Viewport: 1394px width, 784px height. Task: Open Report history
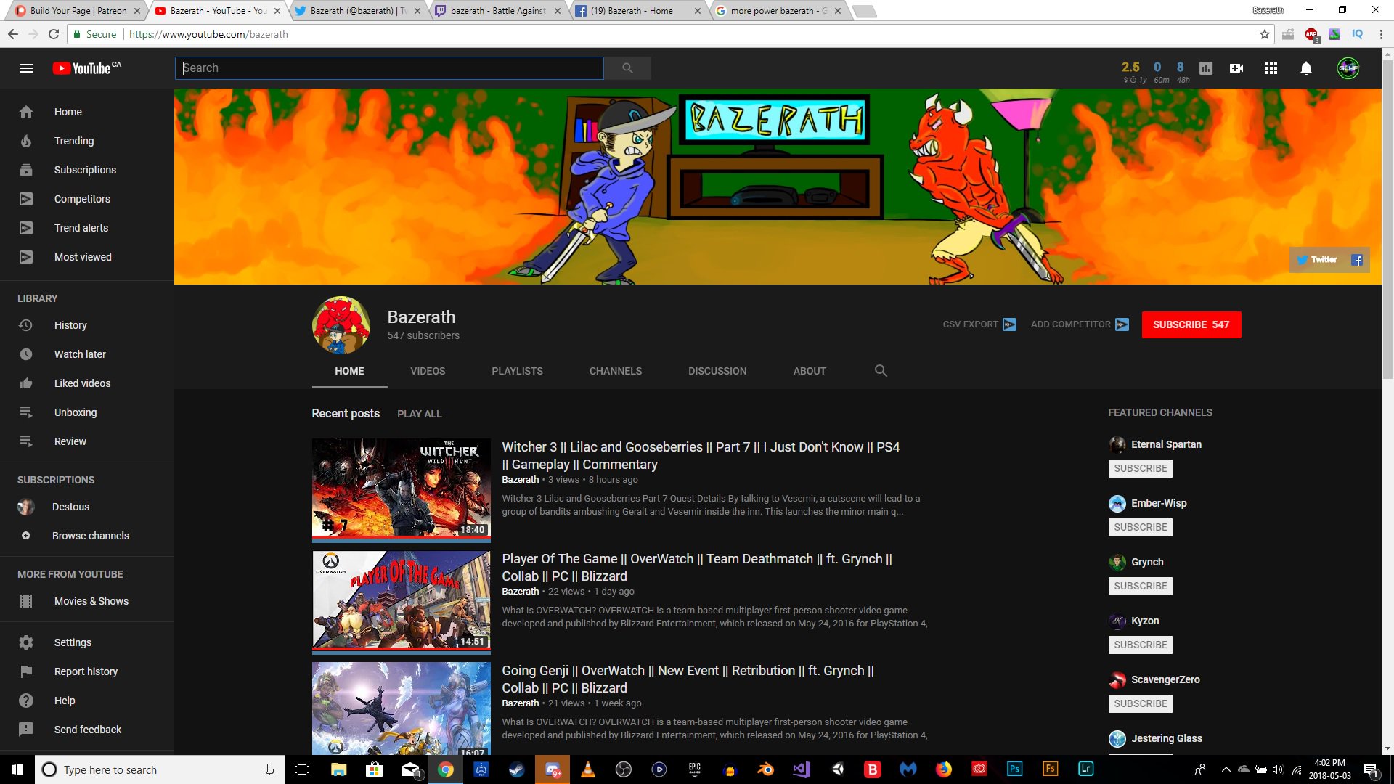(87, 671)
